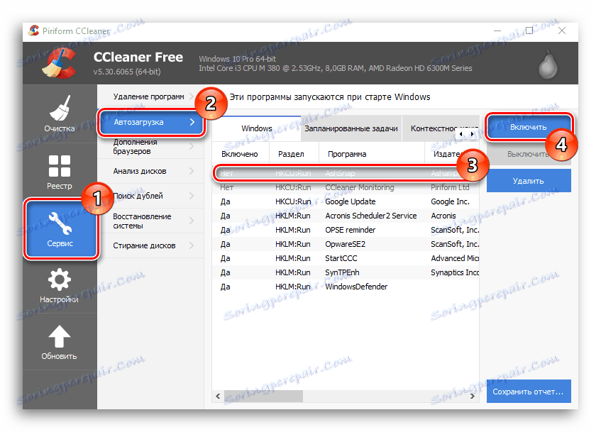Viewport: 601px width, 432px height.
Task: Expand hidden tabs with the right arrow
Action: 472,133
